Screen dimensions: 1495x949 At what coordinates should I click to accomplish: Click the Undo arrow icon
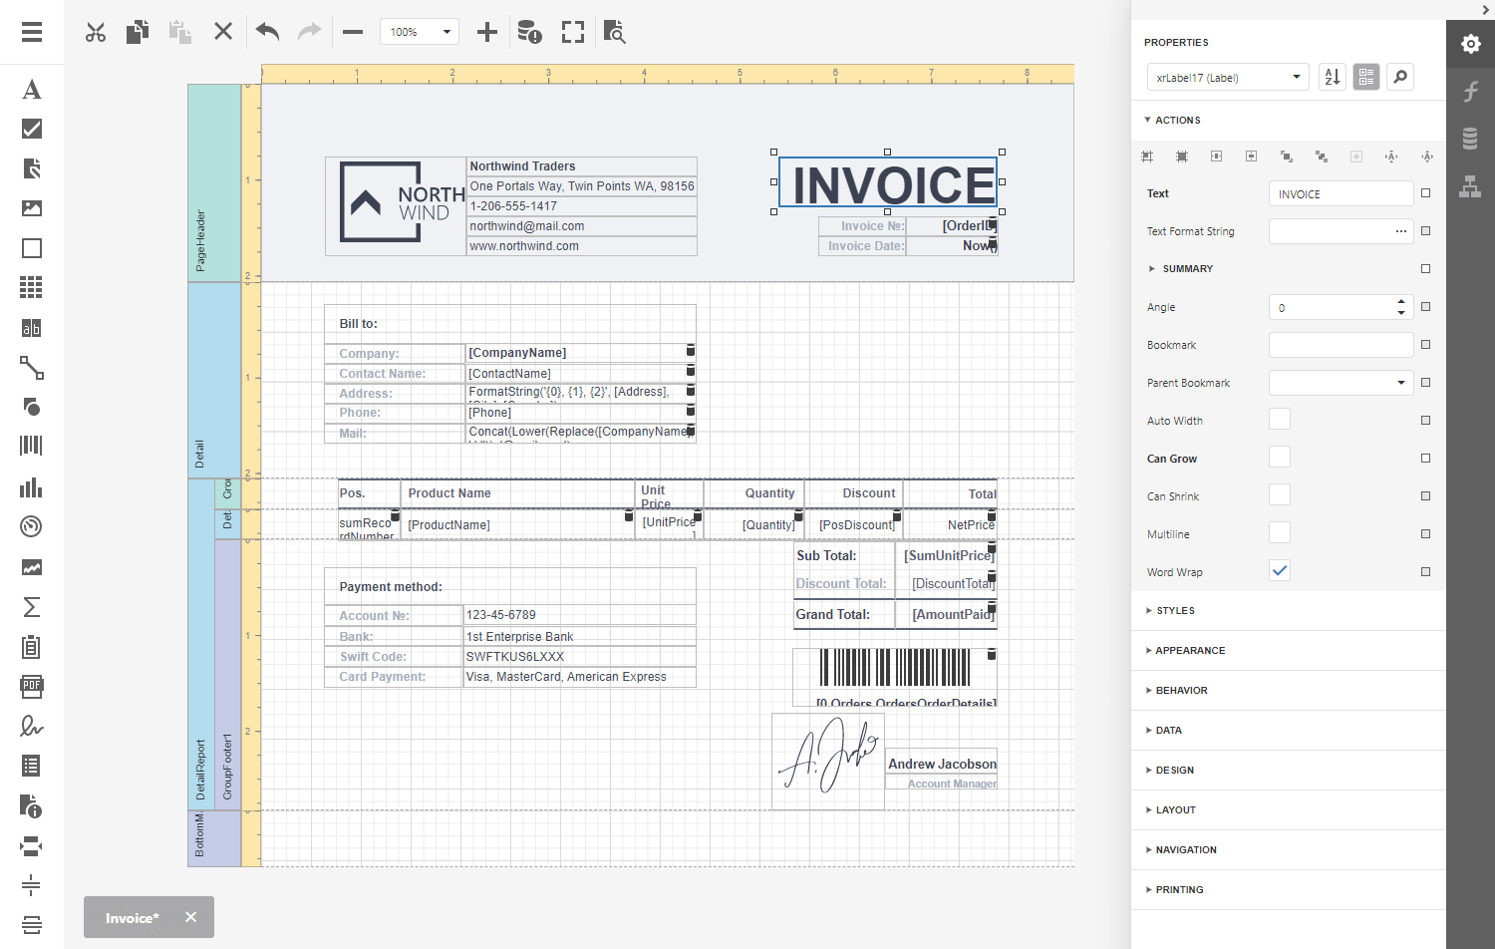267,32
